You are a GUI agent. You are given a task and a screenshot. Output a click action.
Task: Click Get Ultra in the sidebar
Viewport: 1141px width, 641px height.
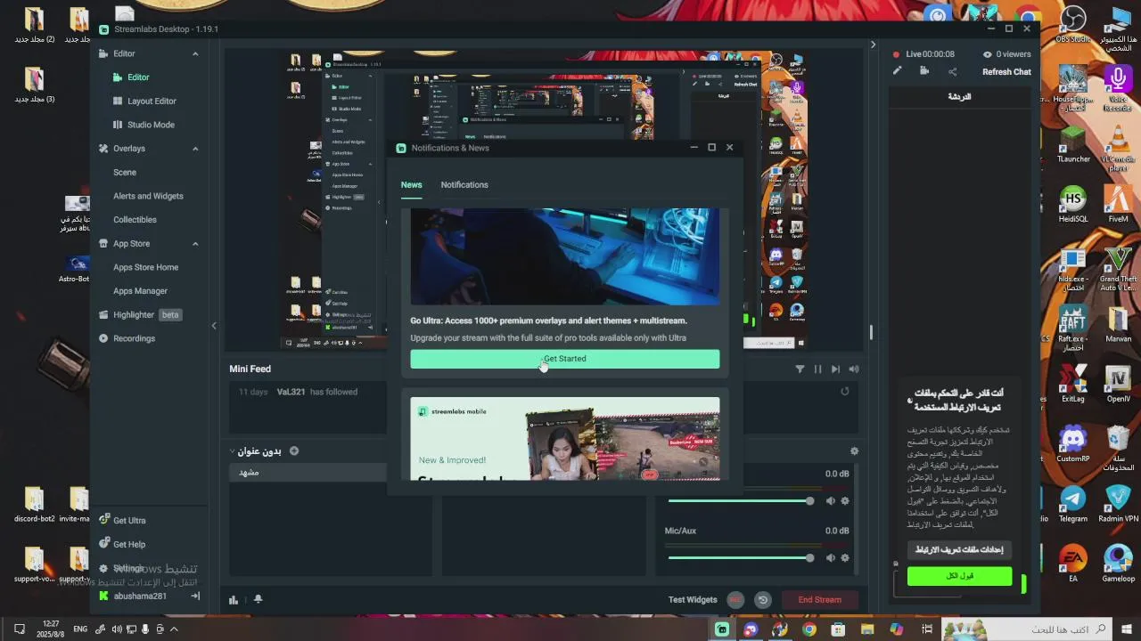[122, 521]
